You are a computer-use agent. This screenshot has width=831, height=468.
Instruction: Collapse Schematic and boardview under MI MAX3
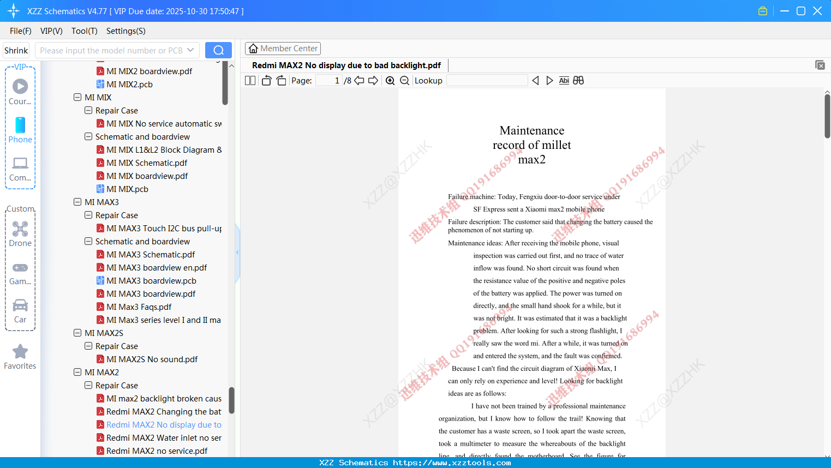coord(88,242)
